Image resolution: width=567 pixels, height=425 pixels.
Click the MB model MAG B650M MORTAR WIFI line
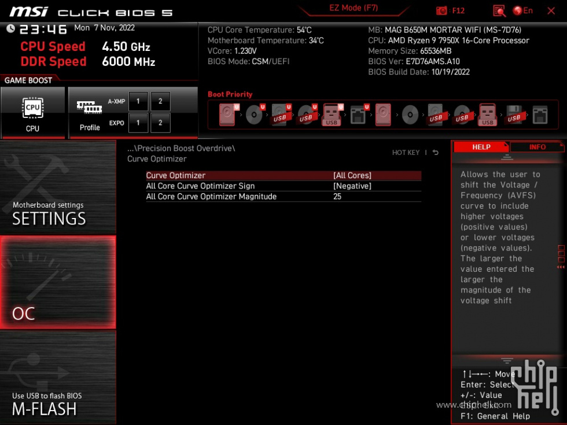[445, 30]
